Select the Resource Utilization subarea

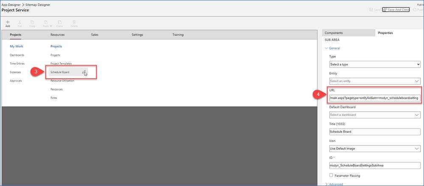(62, 80)
